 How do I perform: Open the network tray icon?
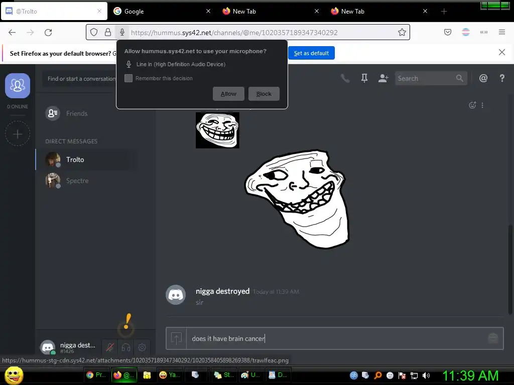(414, 375)
